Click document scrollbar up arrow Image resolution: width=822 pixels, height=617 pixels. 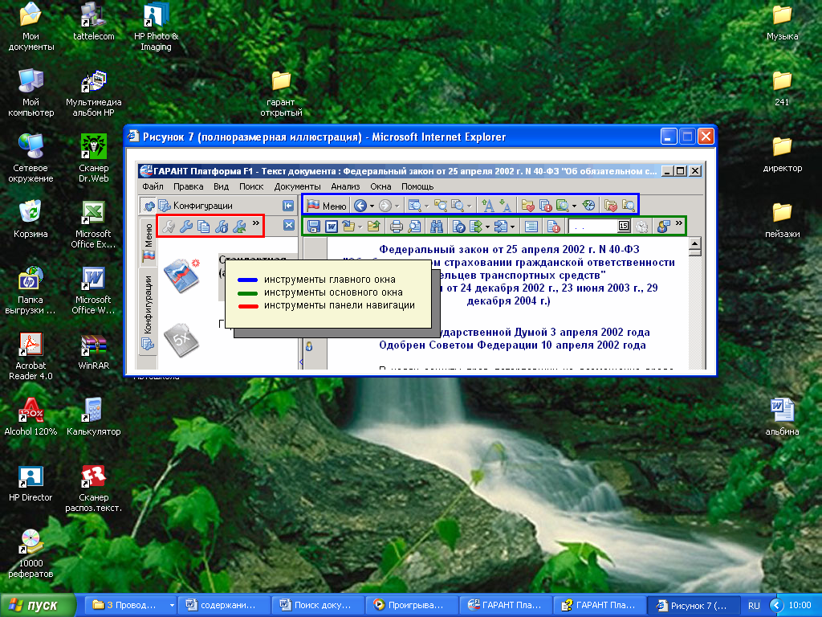(x=695, y=243)
